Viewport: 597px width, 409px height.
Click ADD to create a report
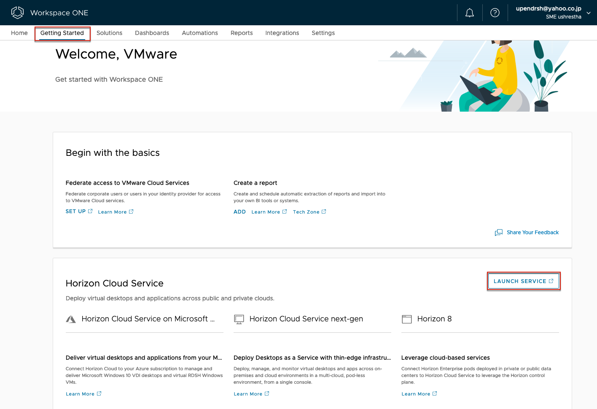[239, 212]
